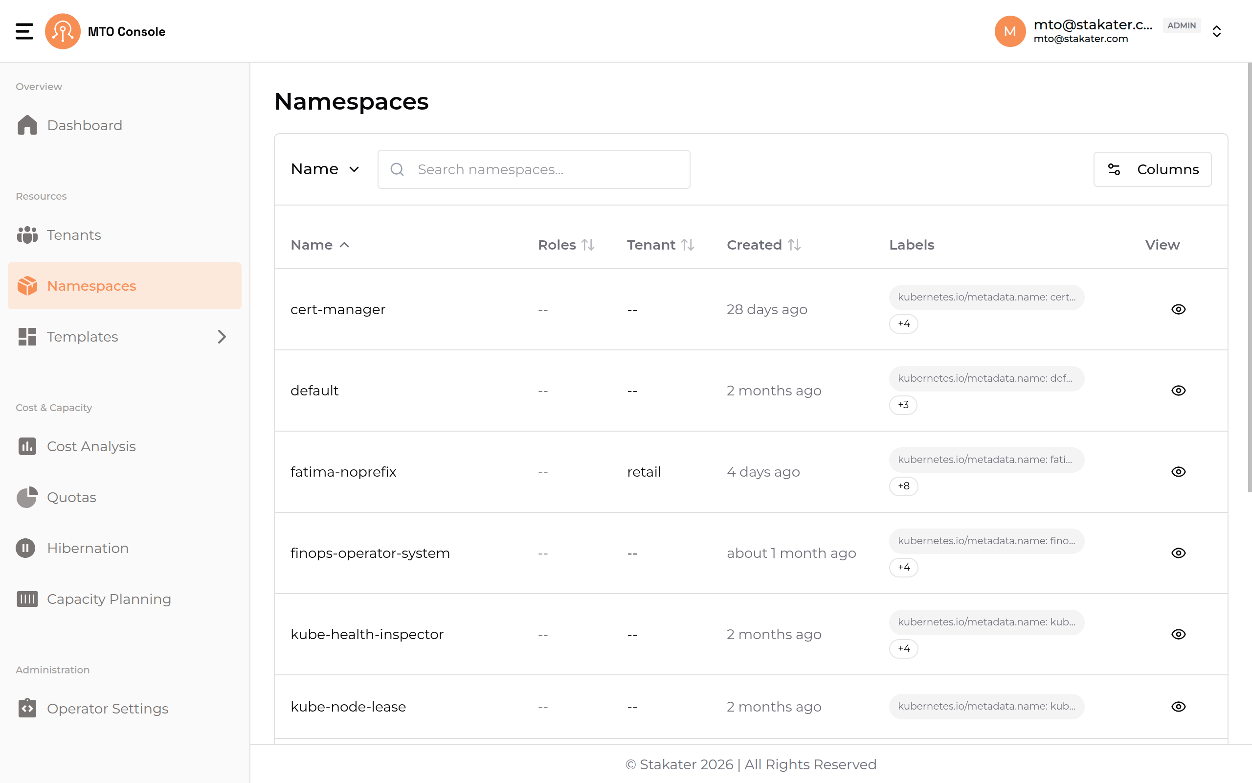The height and width of the screenshot is (783, 1252).
Task: Sort by Created column arrows
Action: point(794,244)
